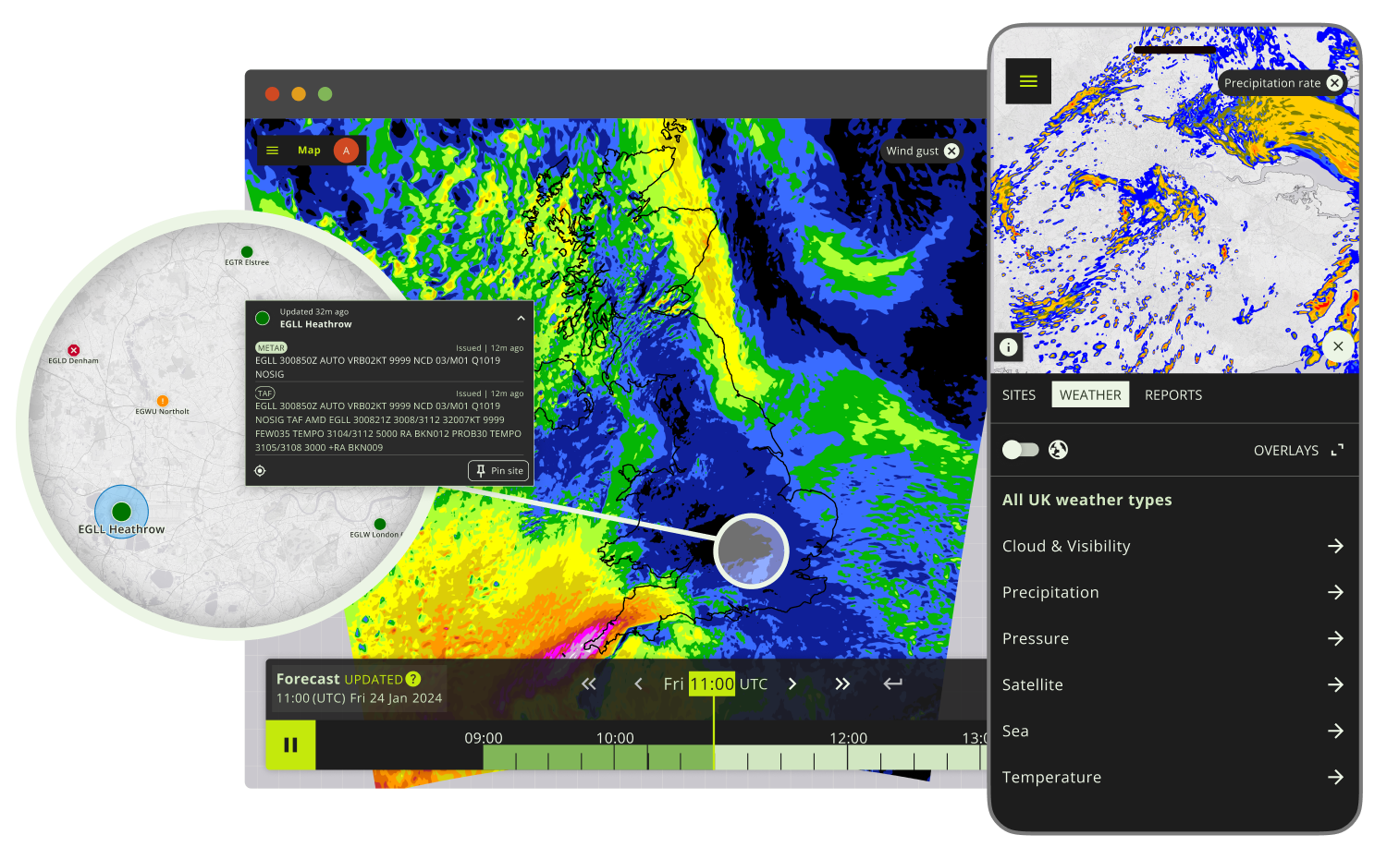The width and height of the screenshot is (1387, 859).
Task: Toggle the globe overlay switch
Action: tap(1021, 450)
